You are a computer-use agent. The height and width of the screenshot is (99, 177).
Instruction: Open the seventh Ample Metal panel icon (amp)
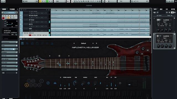click(x=52, y=43)
